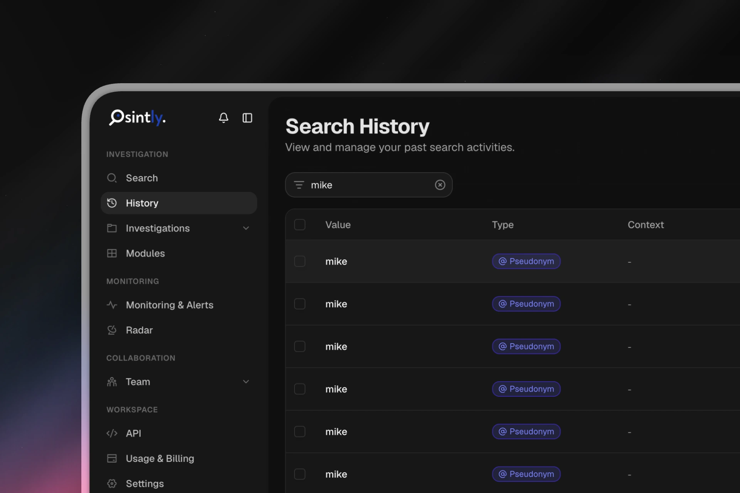Check the fourth mike row checkbox
Screen dimensions: 740x493
[x=300, y=389]
